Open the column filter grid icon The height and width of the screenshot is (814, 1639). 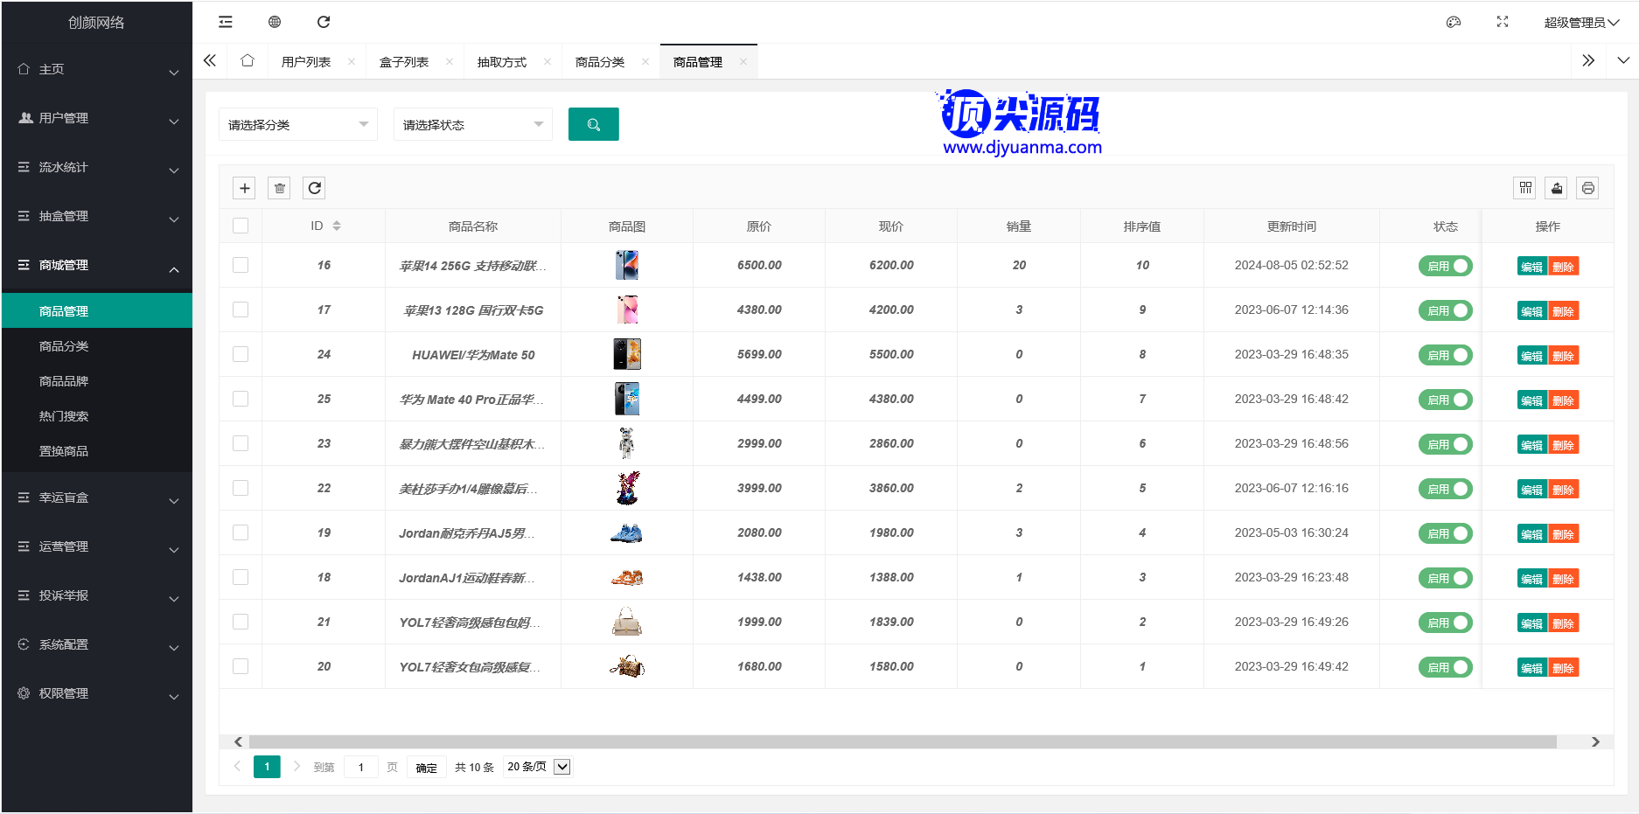1525,188
